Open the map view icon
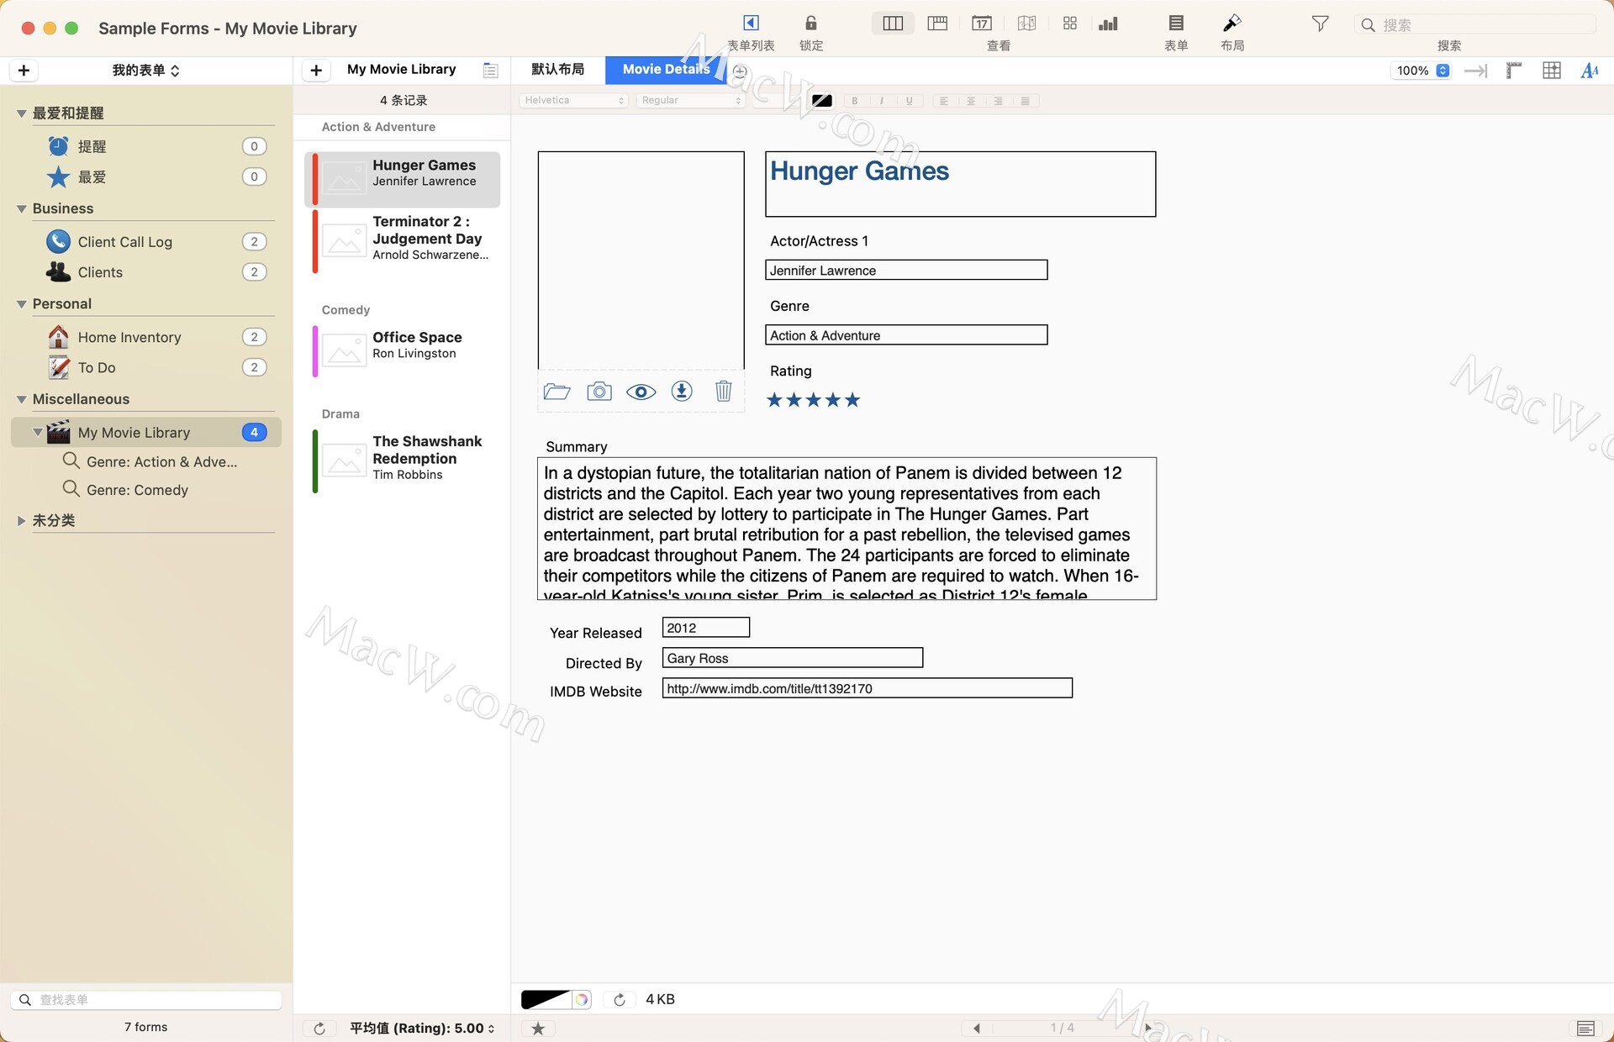 click(x=1026, y=24)
